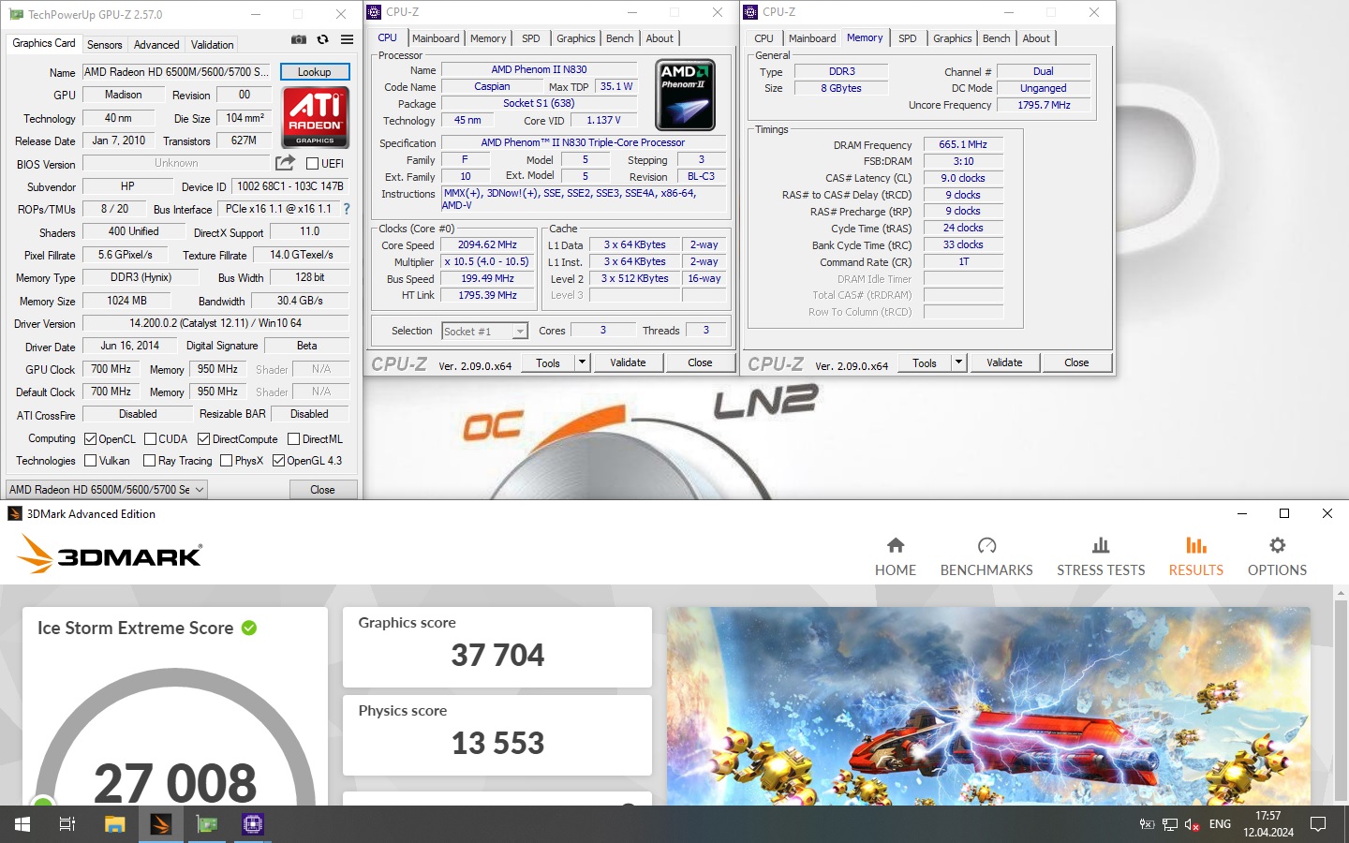Open the 3DMark OPTIONS gear icon

[x=1277, y=545]
